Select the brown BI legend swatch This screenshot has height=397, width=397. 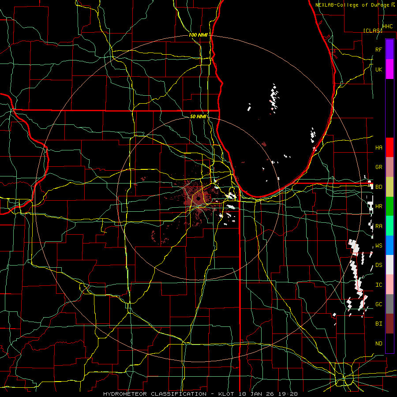[x=390, y=324]
